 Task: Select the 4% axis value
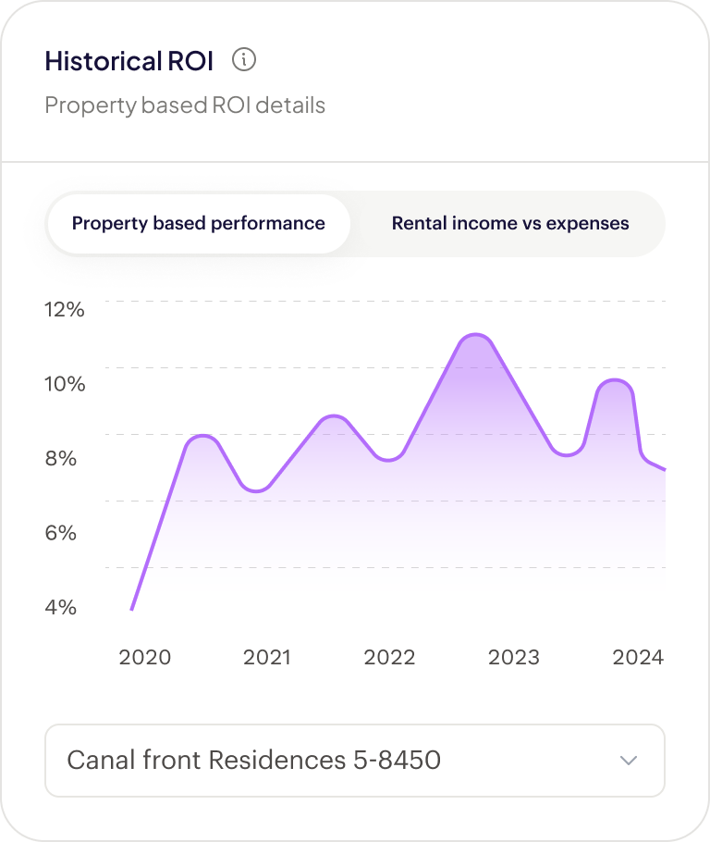click(x=61, y=608)
